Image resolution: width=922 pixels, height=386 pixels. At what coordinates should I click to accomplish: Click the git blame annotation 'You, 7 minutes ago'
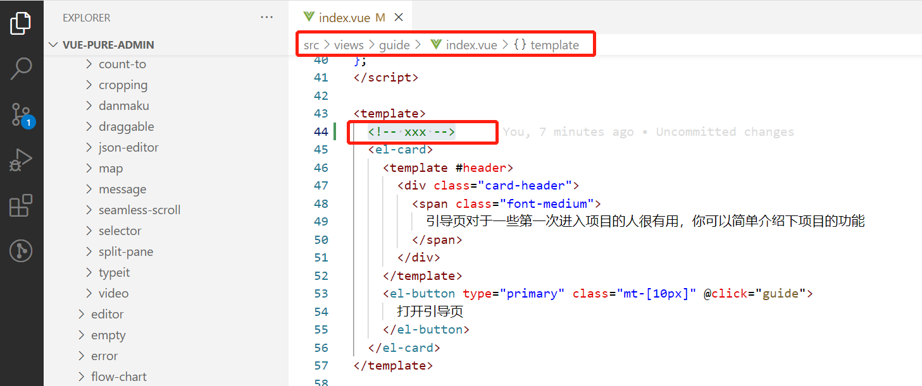pos(568,131)
